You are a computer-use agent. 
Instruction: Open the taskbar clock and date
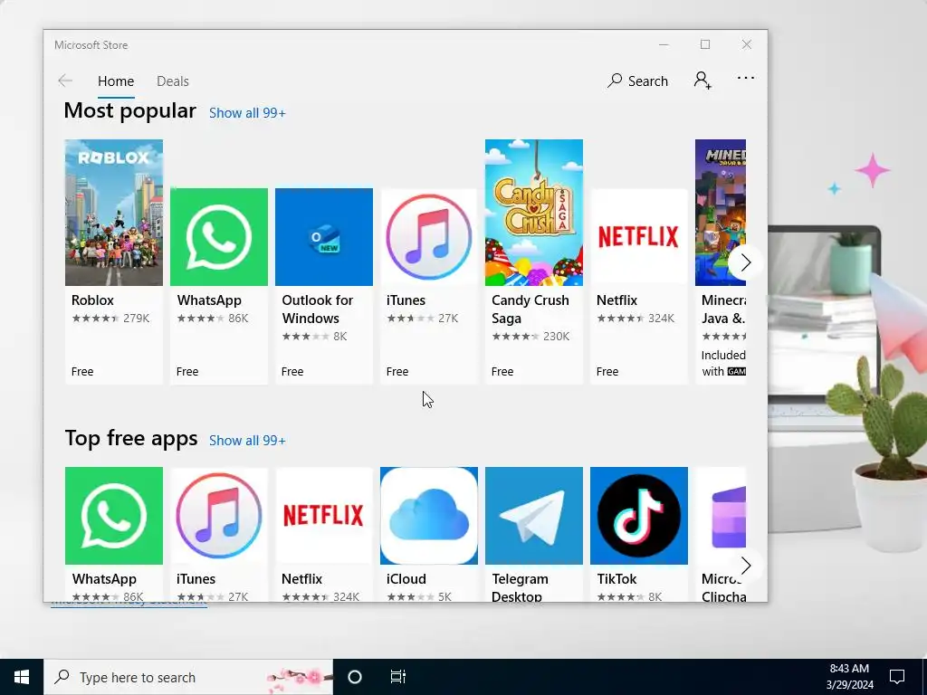849,677
